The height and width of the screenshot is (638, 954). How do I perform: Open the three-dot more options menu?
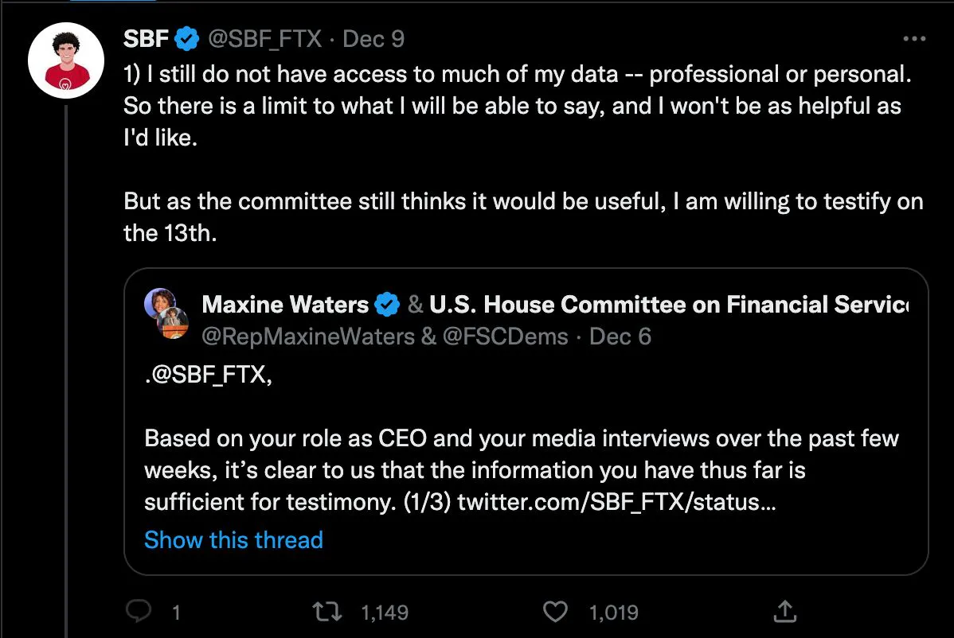pos(913,39)
